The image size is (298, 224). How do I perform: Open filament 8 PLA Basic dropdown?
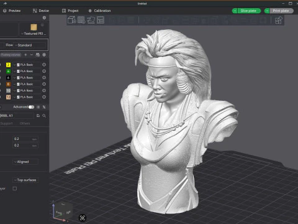(27, 84)
